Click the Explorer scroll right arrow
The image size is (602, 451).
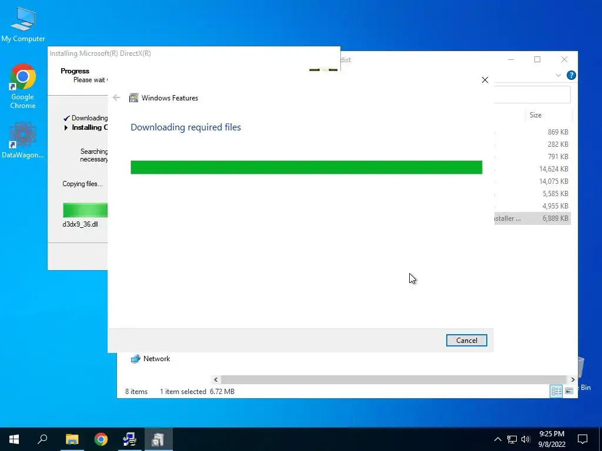pos(573,379)
